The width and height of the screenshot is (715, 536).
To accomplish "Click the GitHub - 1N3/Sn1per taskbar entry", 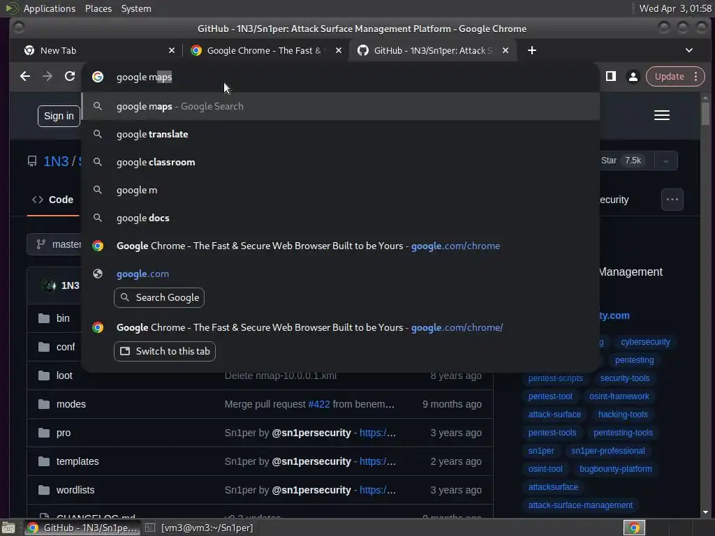I will tap(83, 528).
